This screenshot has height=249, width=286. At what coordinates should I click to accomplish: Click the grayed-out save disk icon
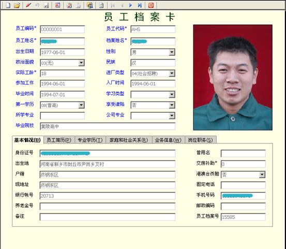click(x=47, y=5)
